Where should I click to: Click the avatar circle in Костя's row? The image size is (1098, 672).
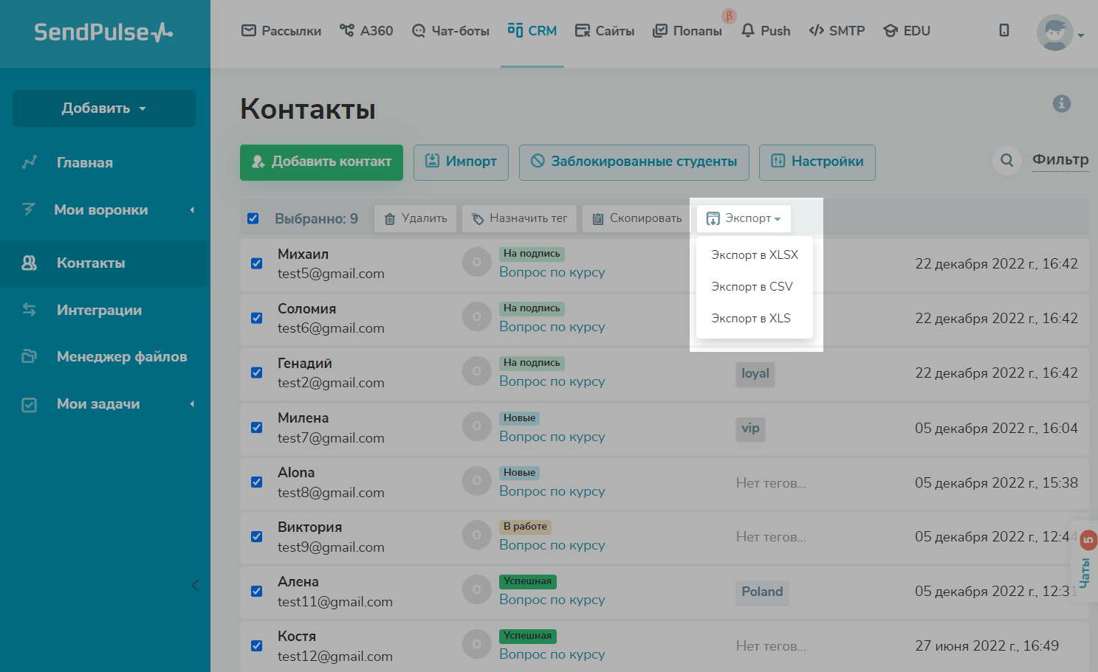click(x=477, y=644)
